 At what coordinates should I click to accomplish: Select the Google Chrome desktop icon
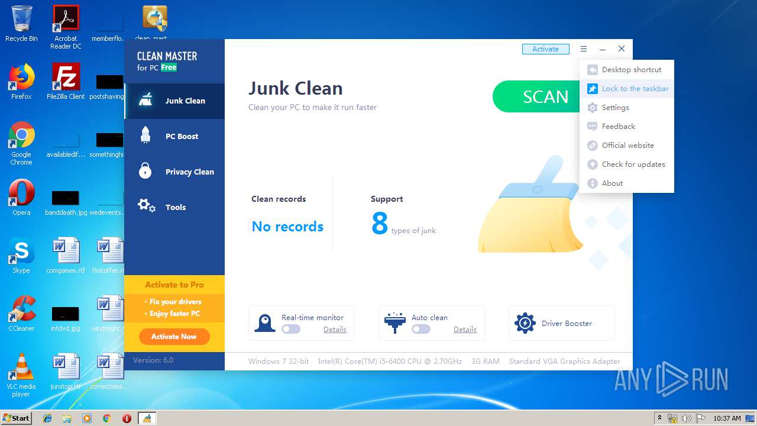[x=21, y=143]
